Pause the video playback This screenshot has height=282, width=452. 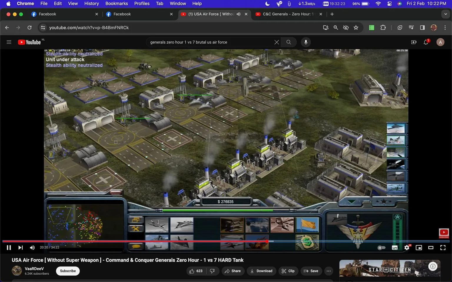(9, 248)
